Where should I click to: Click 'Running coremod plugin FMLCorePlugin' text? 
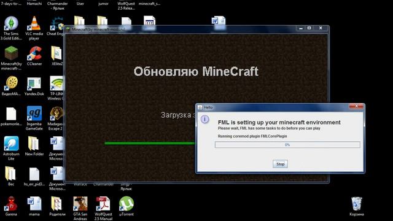pyautogui.click(x=252, y=136)
